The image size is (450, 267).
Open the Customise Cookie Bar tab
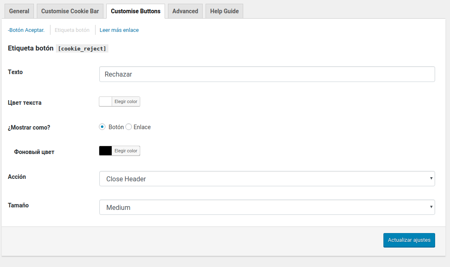click(x=70, y=11)
